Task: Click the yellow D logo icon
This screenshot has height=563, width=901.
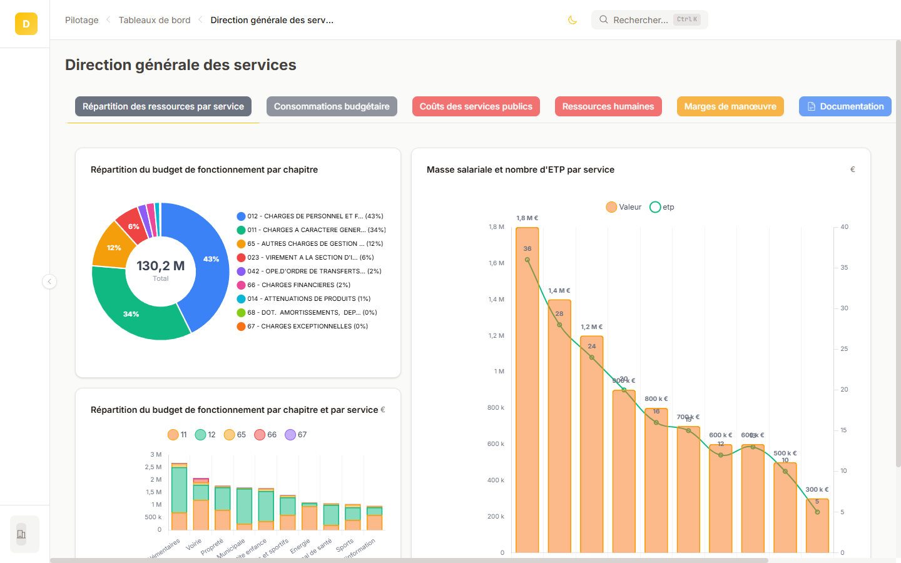Action: (x=26, y=24)
